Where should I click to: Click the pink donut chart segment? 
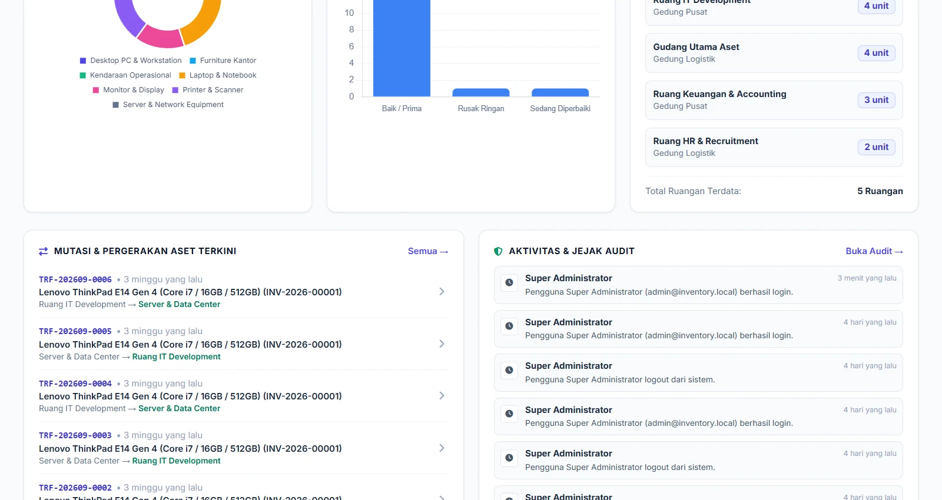tap(161, 38)
